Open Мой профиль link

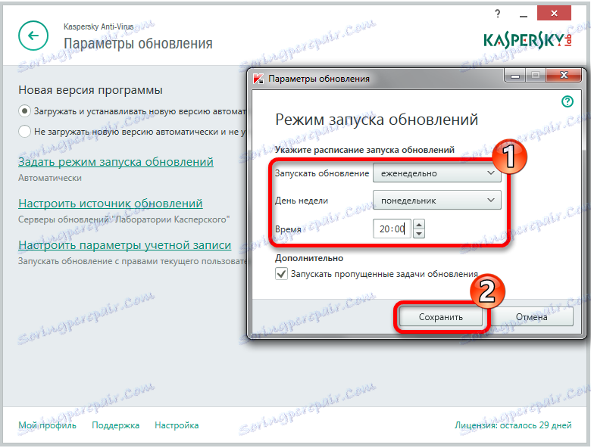tap(47, 425)
